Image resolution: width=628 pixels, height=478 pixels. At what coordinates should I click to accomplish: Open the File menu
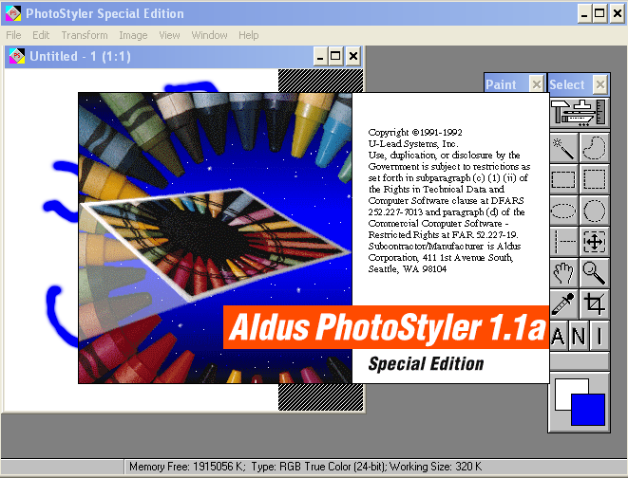coord(13,35)
